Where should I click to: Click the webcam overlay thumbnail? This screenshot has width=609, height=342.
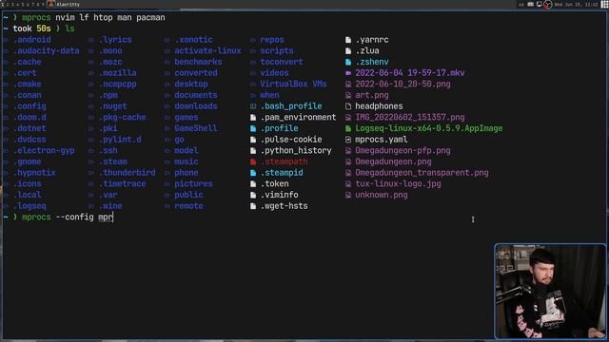click(x=550, y=292)
